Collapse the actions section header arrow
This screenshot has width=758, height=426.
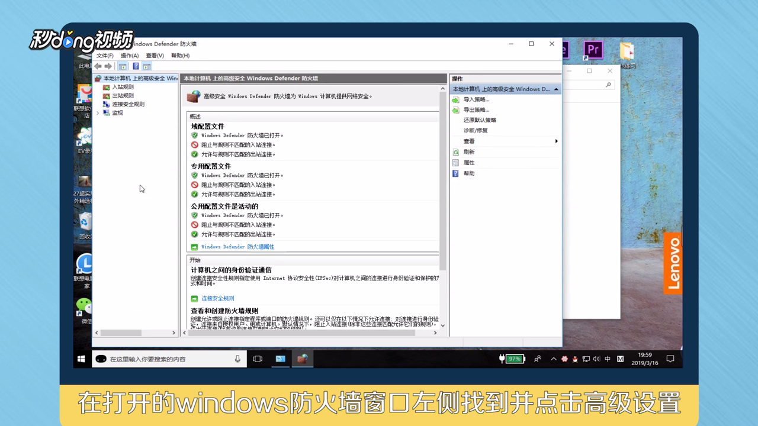click(x=556, y=89)
